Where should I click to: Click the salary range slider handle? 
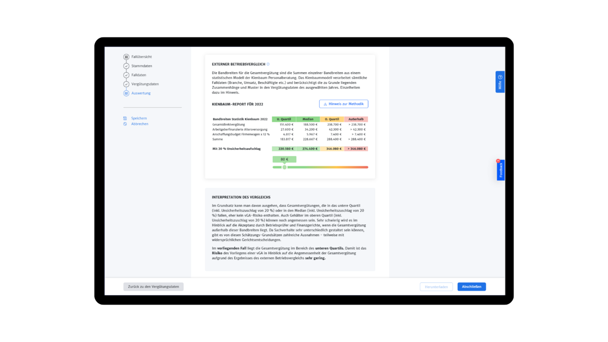(x=285, y=167)
